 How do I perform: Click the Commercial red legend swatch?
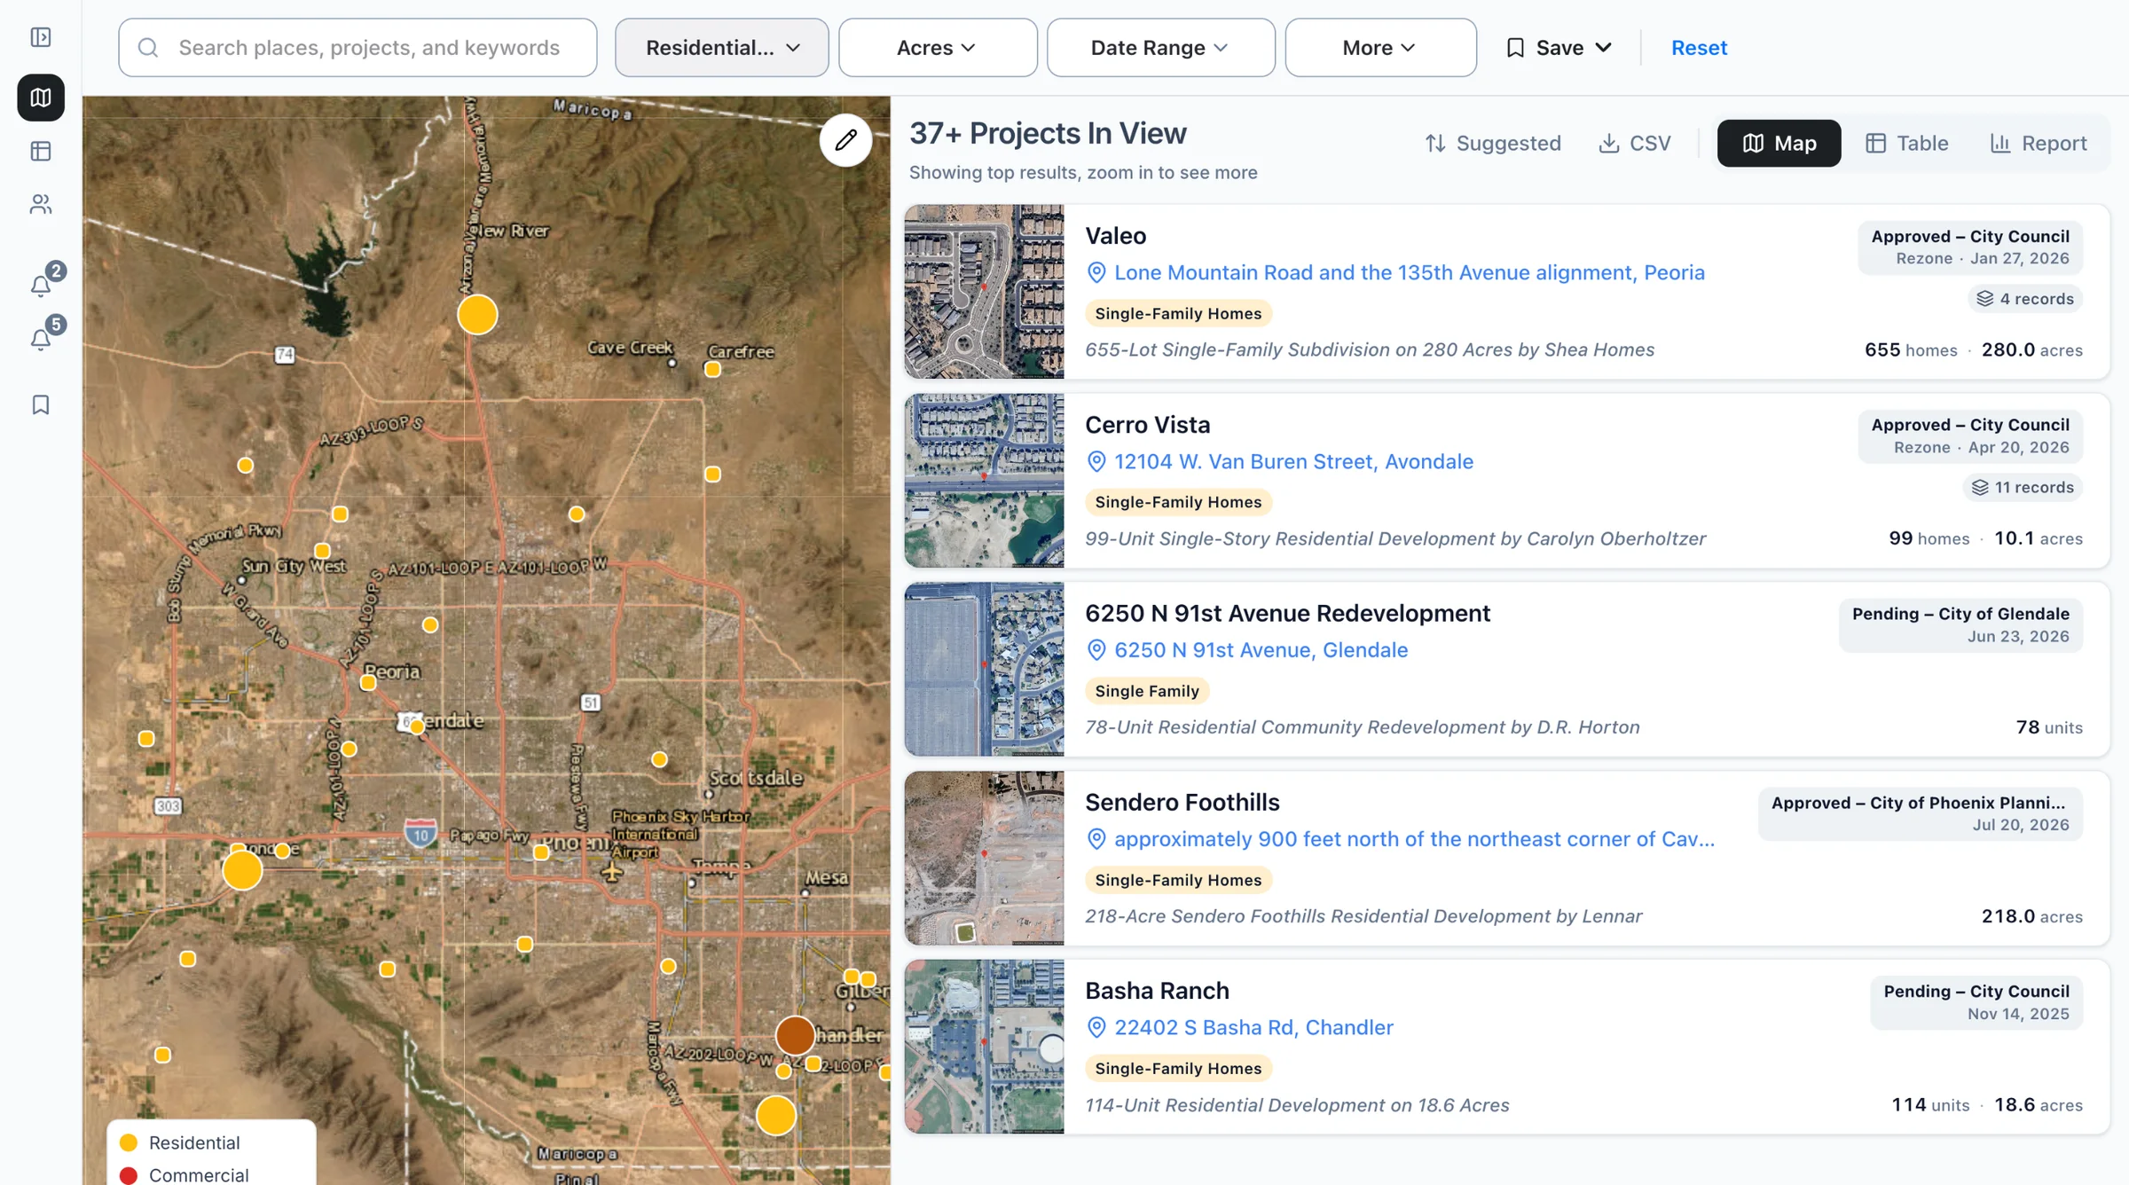(129, 1175)
